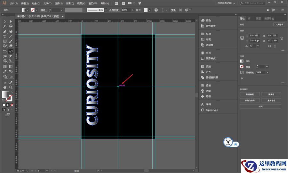Open the rotation angle dropdown showing 90°

coord(258,46)
